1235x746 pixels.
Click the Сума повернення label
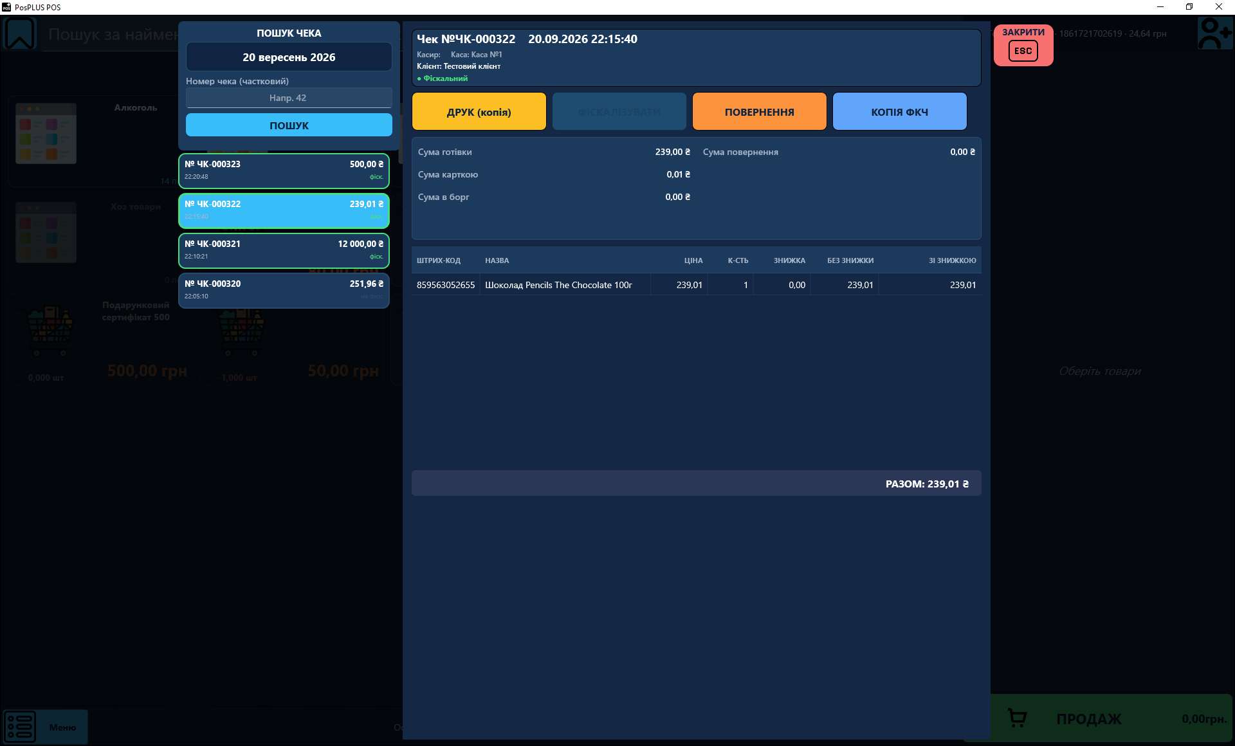pos(740,152)
